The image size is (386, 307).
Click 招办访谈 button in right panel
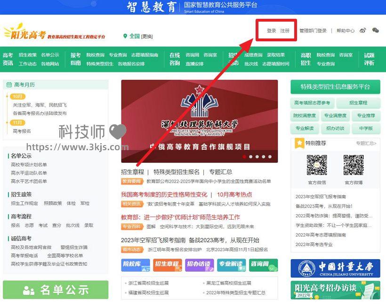pos(335,128)
